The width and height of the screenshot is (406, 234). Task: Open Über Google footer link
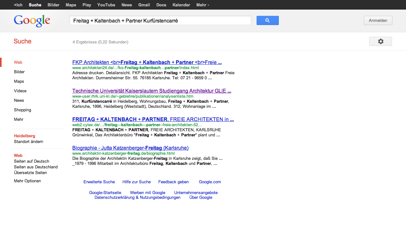pos(201,198)
